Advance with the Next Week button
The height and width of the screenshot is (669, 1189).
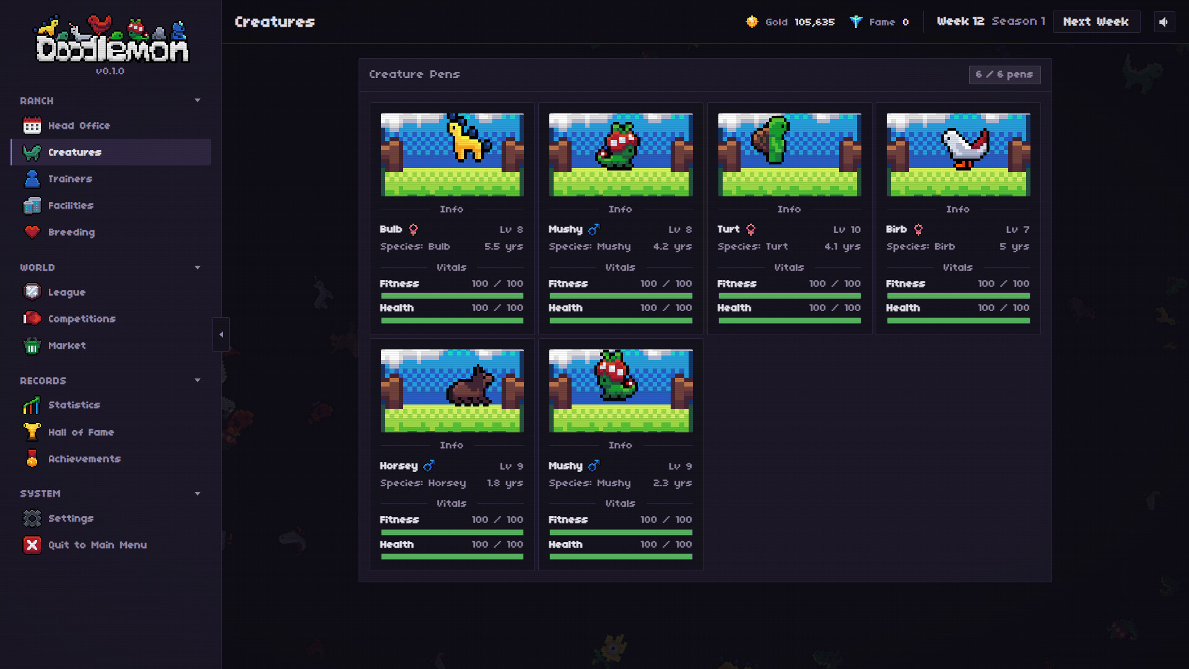(1096, 22)
